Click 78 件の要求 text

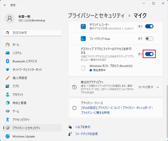coord(145,87)
